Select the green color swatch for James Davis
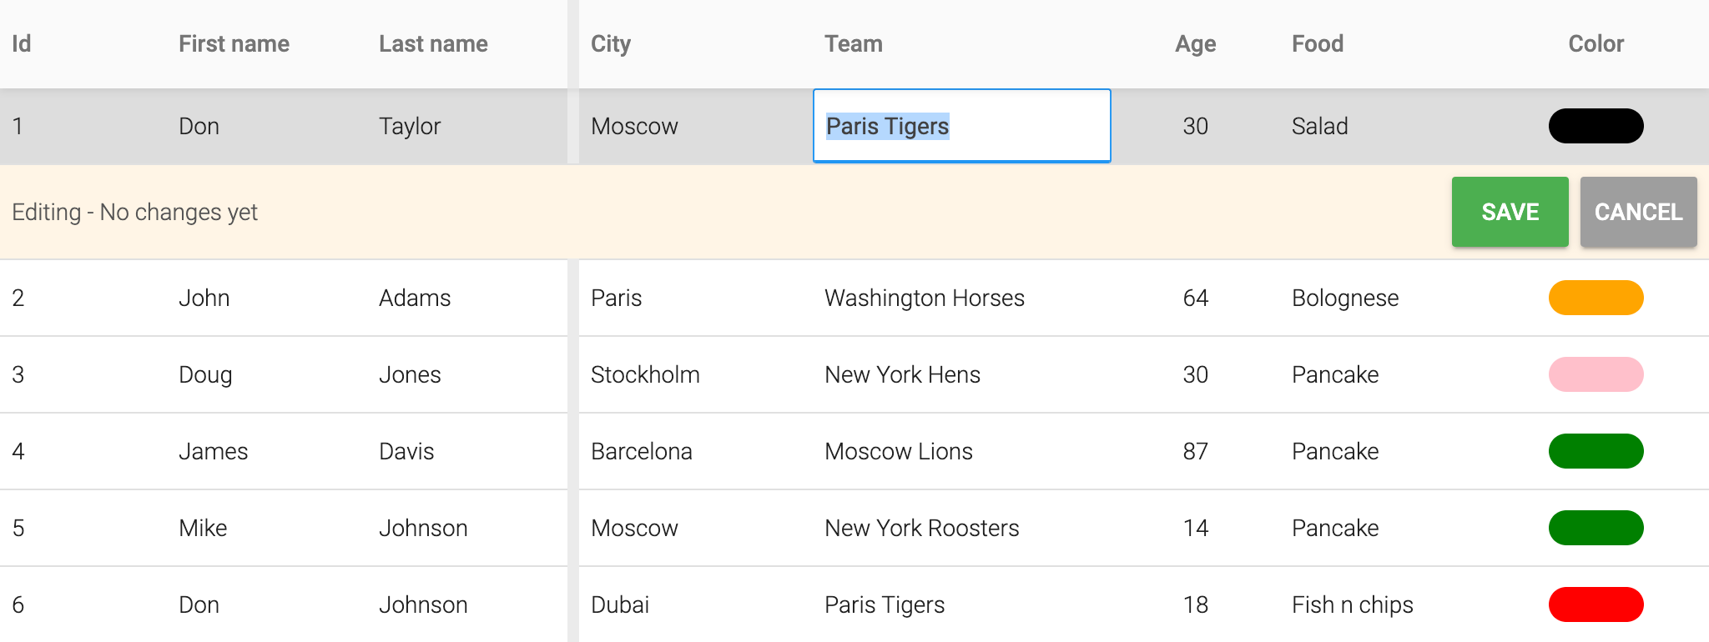 (x=1596, y=451)
